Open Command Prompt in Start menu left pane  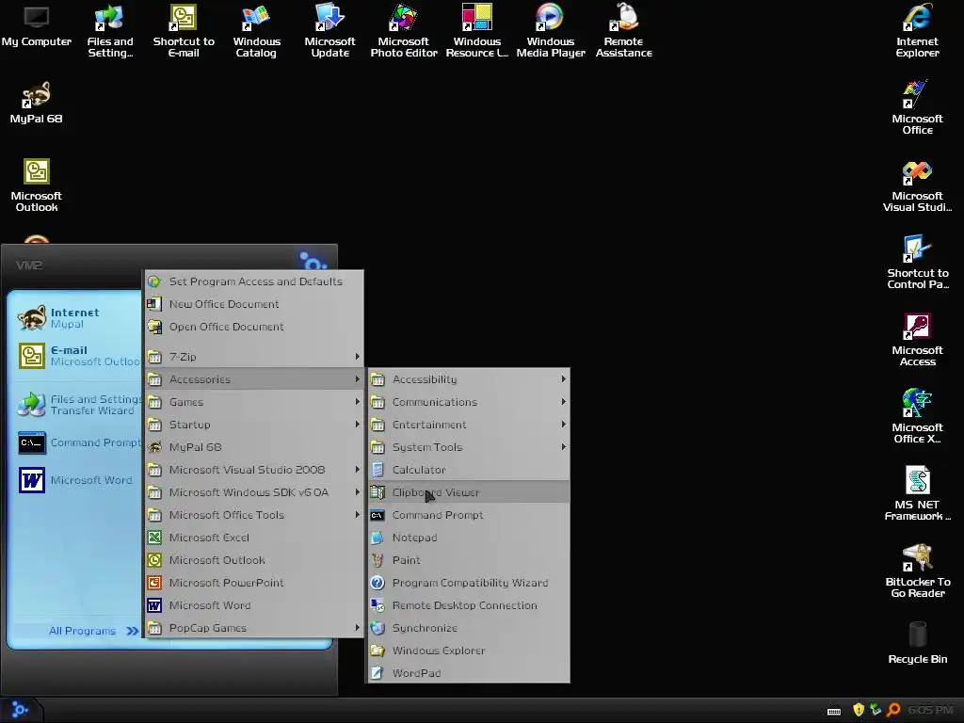tap(78, 442)
